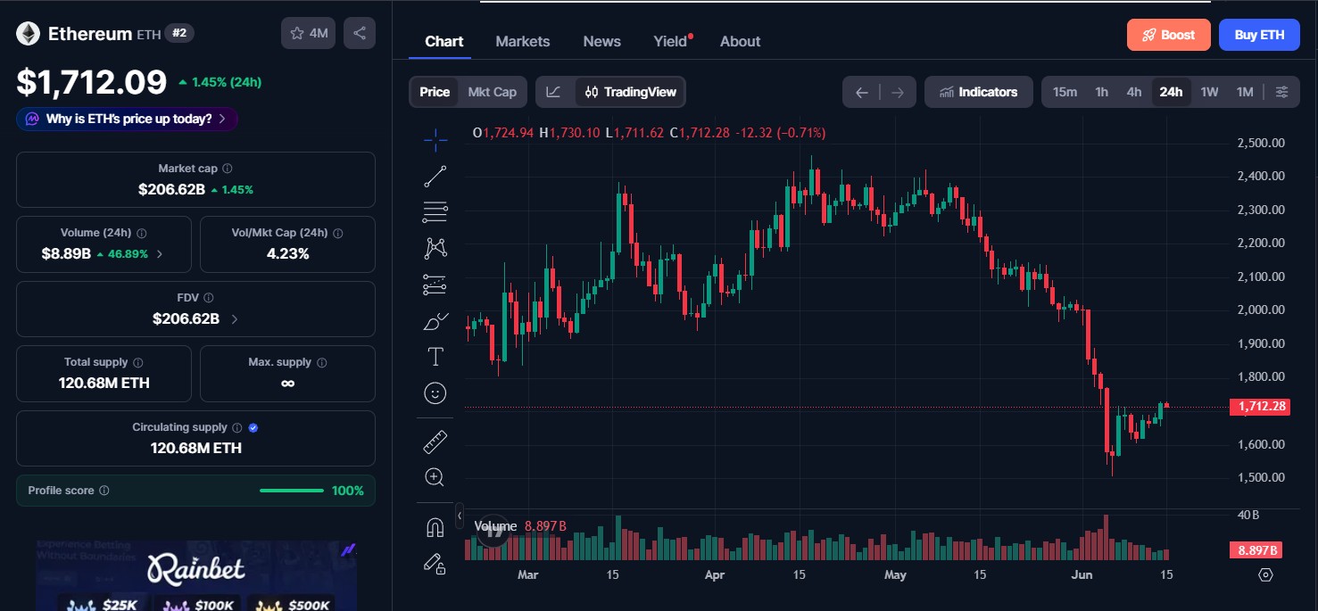Screen dimensions: 1318x611
Task: Open the About tab
Action: [741, 41]
